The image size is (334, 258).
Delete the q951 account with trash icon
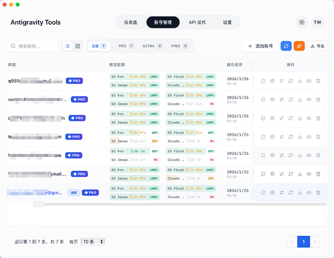318,81
